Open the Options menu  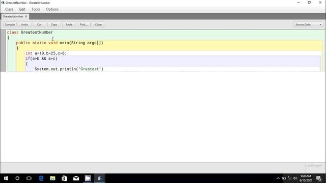pyautogui.click(x=52, y=9)
